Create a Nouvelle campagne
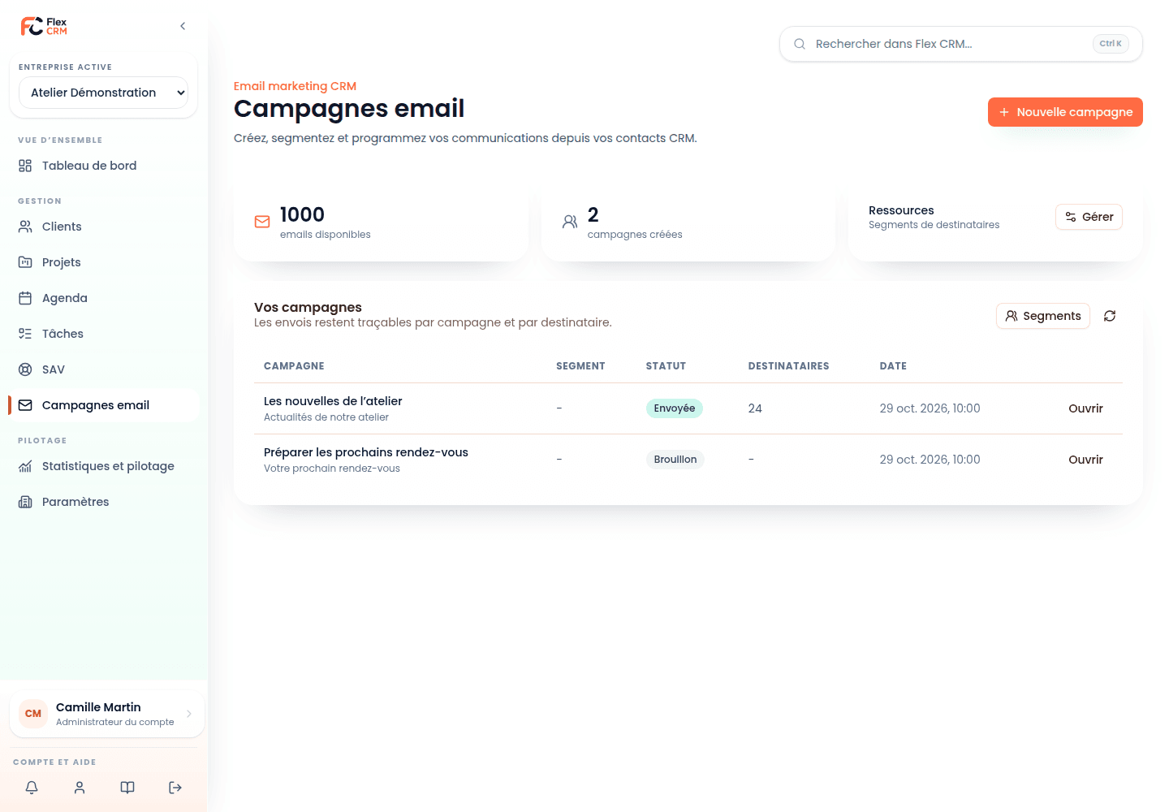1169x812 pixels. pyautogui.click(x=1065, y=112)
